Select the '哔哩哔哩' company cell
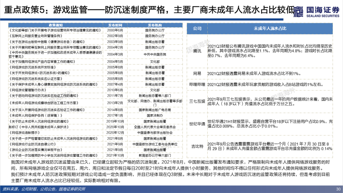This screenshot has height=193, width=343. 197,84
